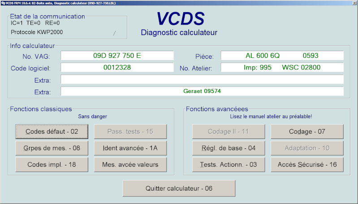
Task: Open Ident avancée - 1A
Action: coord(130,148)
